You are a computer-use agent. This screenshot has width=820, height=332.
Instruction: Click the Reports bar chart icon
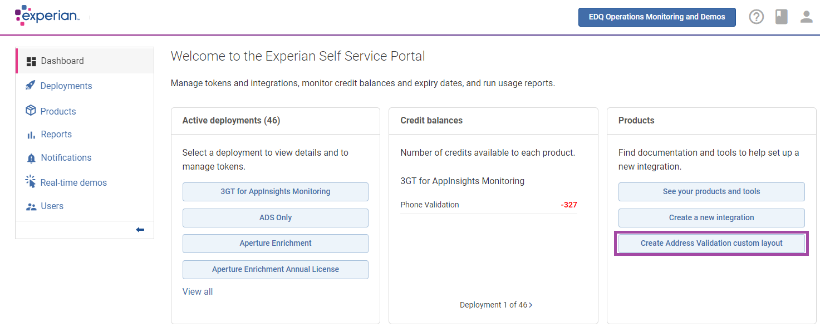coord(31,135)
